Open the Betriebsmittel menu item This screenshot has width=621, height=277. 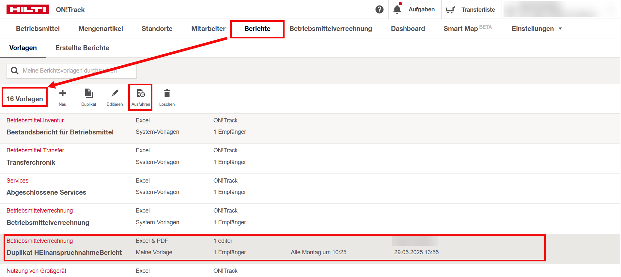(x=38, y=29)
